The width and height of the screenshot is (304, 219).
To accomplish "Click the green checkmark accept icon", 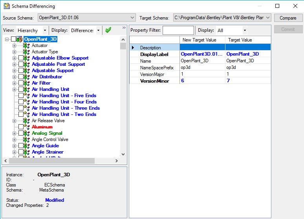I will [108, 30].
